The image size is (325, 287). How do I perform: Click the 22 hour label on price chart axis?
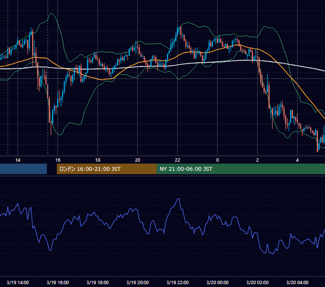[177, 160]
